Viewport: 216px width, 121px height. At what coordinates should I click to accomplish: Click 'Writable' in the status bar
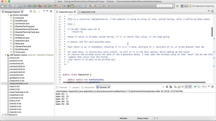tap(124, 118)
